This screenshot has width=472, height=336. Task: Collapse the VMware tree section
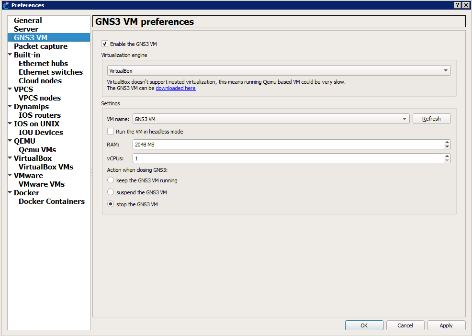(10, 175)
